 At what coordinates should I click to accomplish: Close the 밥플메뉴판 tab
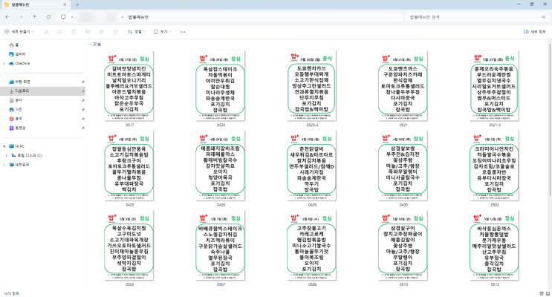pyautogui.click(x=65, y=4)
